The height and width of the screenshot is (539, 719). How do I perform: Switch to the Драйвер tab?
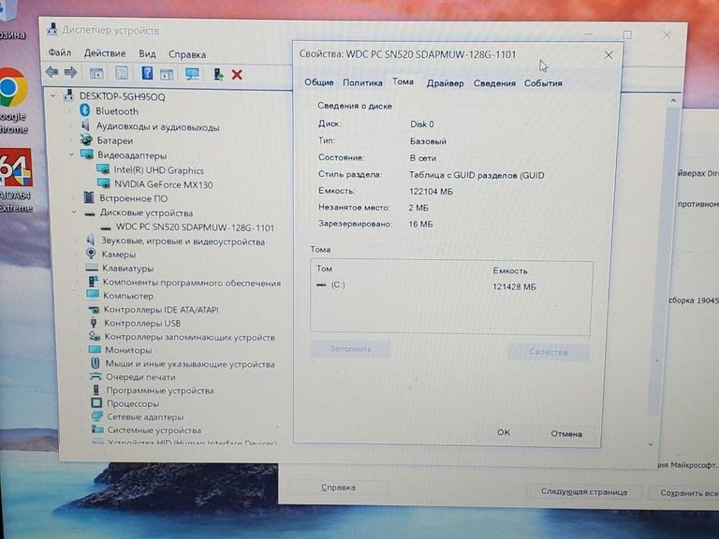445,83
